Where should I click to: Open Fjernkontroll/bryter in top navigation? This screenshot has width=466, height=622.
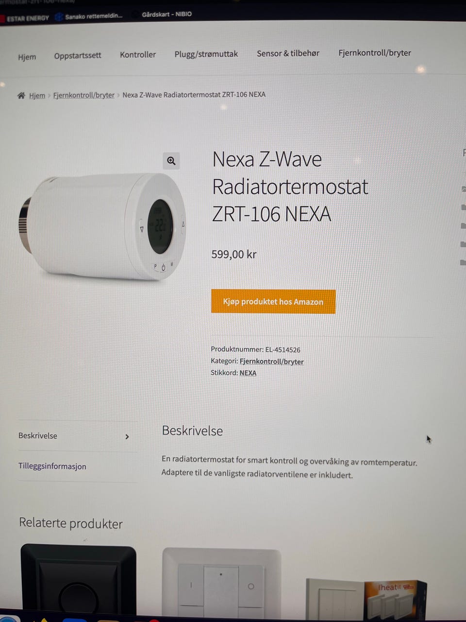click(375, 53)
